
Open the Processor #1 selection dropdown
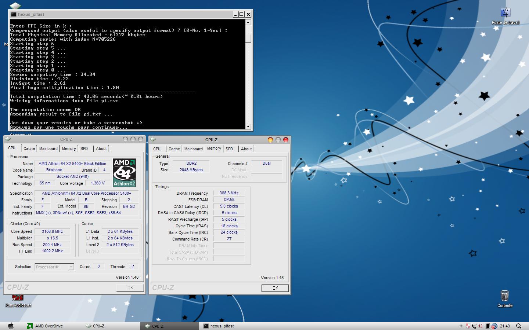pos(54,267)
